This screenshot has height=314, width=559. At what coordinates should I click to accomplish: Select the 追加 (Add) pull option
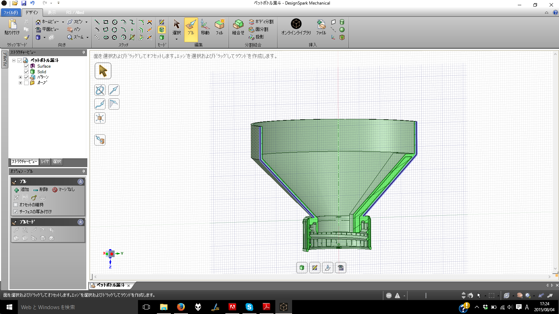point(22,190)
